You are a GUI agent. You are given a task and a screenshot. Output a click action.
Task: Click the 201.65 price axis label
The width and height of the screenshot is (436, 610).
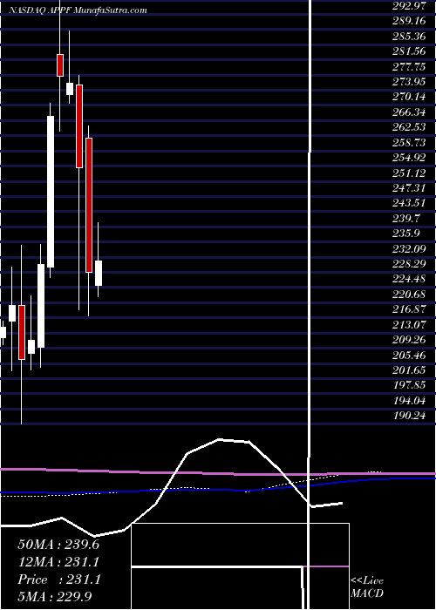[x=409, y=370]
